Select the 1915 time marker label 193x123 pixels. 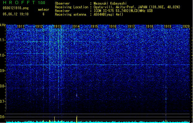tap(94, 26)
